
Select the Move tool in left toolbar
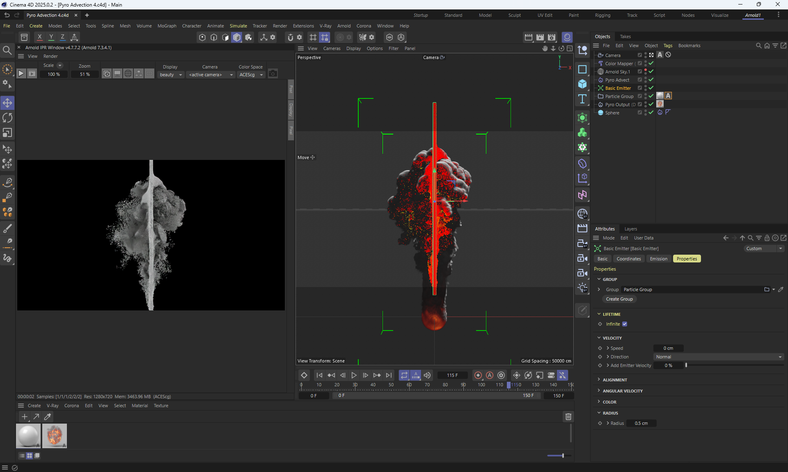(x=7, y=103)
